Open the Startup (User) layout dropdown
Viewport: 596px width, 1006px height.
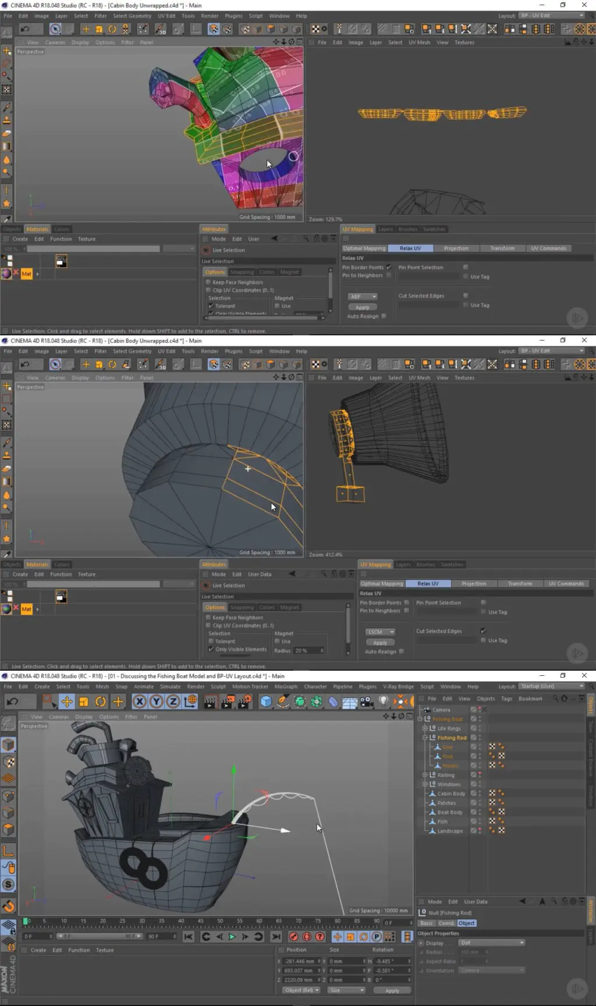[551, 686]
